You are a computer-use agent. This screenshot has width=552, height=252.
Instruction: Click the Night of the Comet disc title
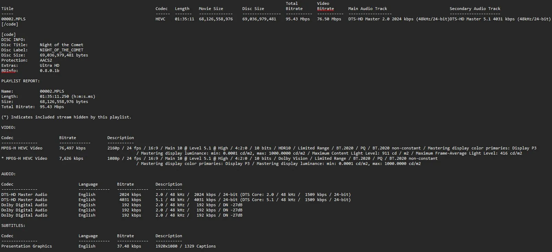point(61,45)
